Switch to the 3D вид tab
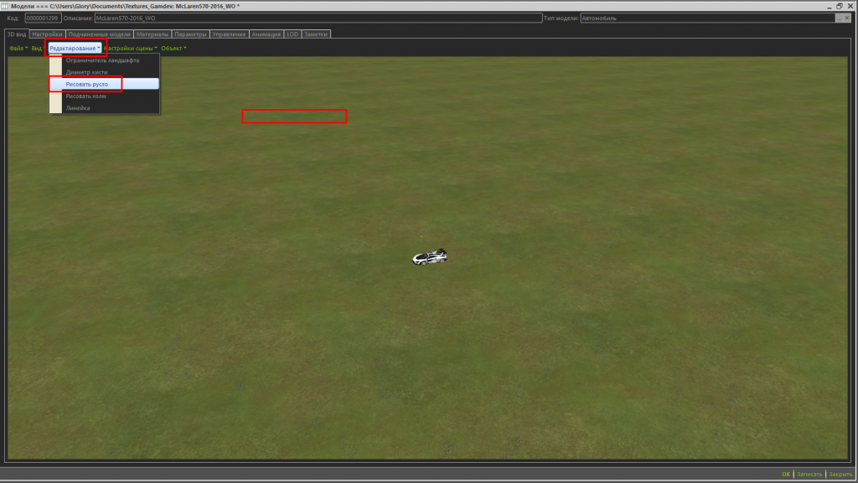Image resolution: width=858 pixels, height=483 pixels. pos(17,34)
